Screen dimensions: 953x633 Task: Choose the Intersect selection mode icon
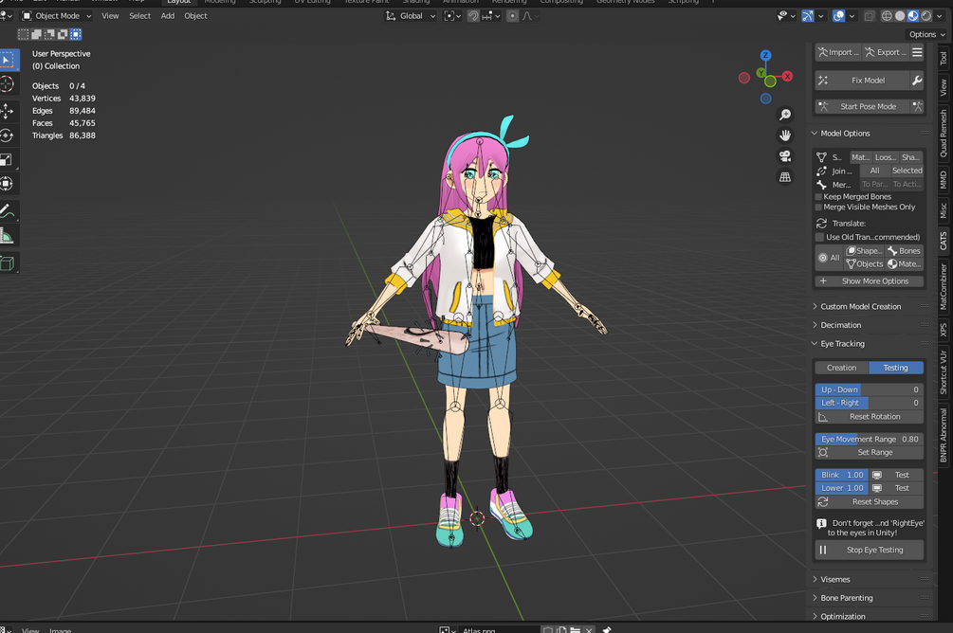tap(75, 35)
